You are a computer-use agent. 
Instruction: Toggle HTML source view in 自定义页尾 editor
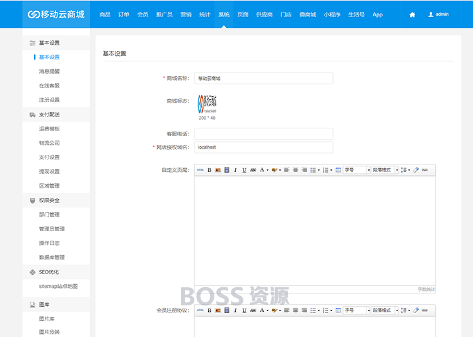click(x=201, y=170)
